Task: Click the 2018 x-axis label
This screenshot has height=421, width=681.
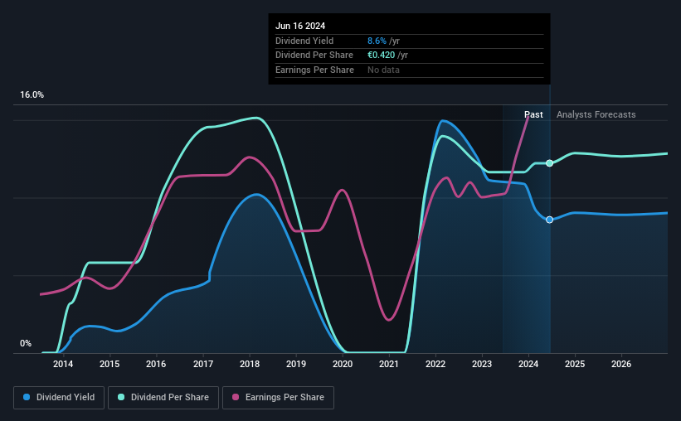Action: coord(250,364)
